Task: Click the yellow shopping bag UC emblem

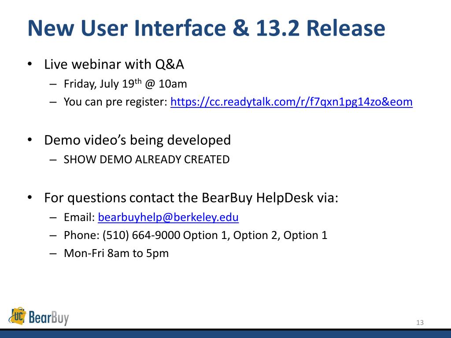Action: [18, 316]
